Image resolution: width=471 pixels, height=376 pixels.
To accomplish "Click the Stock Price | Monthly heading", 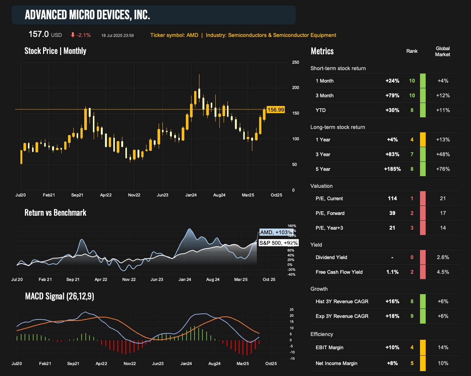I will 55,51.
